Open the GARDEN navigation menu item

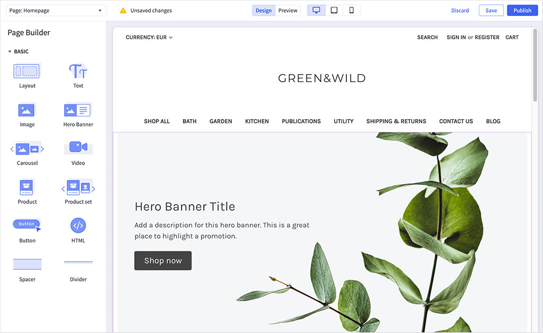click(221, 121)
